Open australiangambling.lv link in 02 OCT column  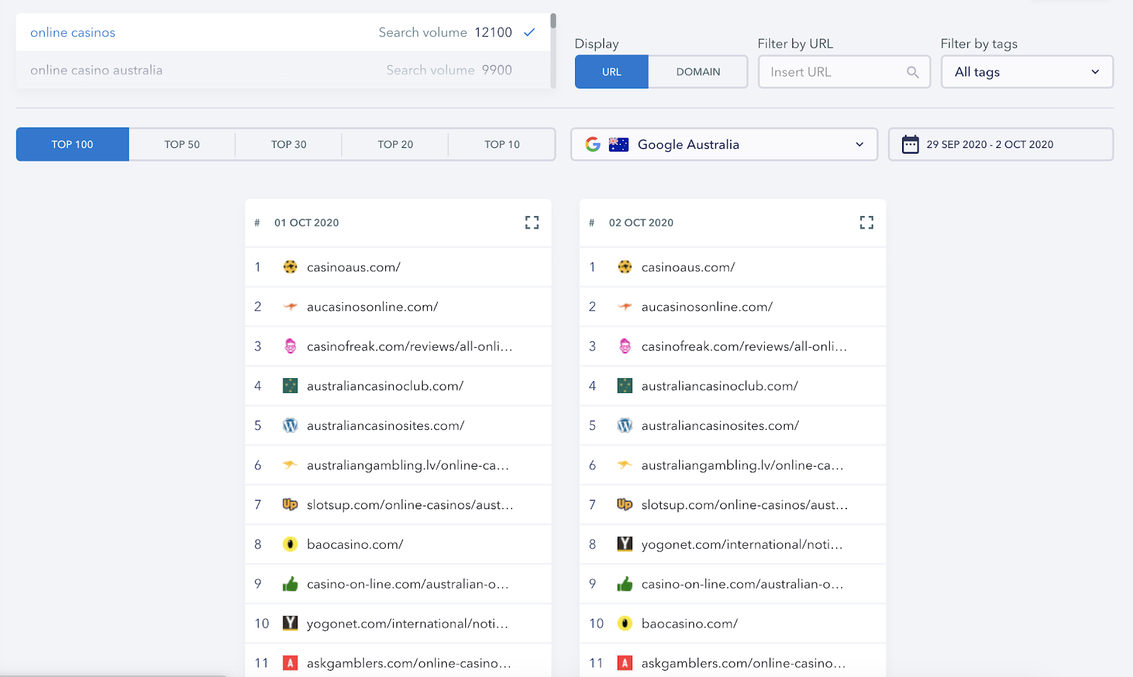[742, 465]
